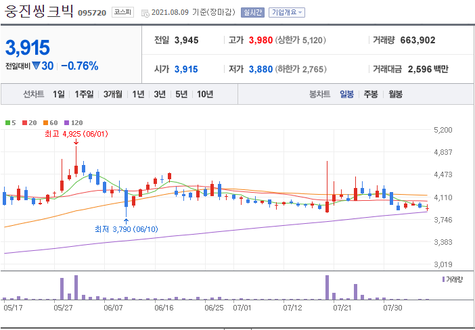The height and width of the screenshot is (330, 475).
Task: Click the 07/21 date axis label
Action: pos(342,308)
